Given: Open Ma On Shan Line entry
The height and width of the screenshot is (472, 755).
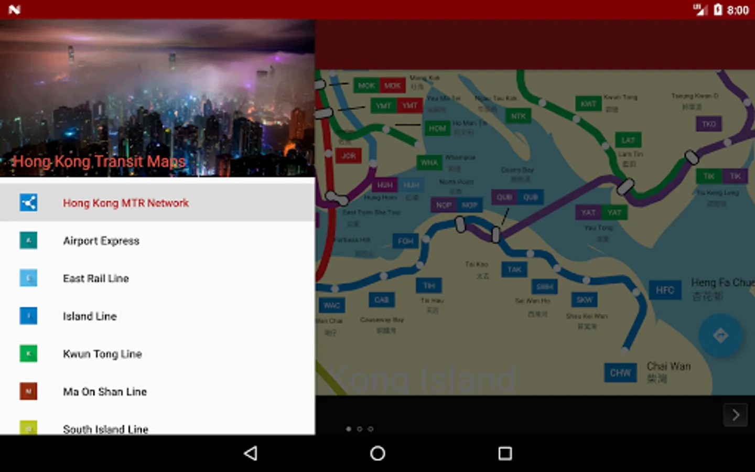Looking at the screenshot, I should coord(157,392).
